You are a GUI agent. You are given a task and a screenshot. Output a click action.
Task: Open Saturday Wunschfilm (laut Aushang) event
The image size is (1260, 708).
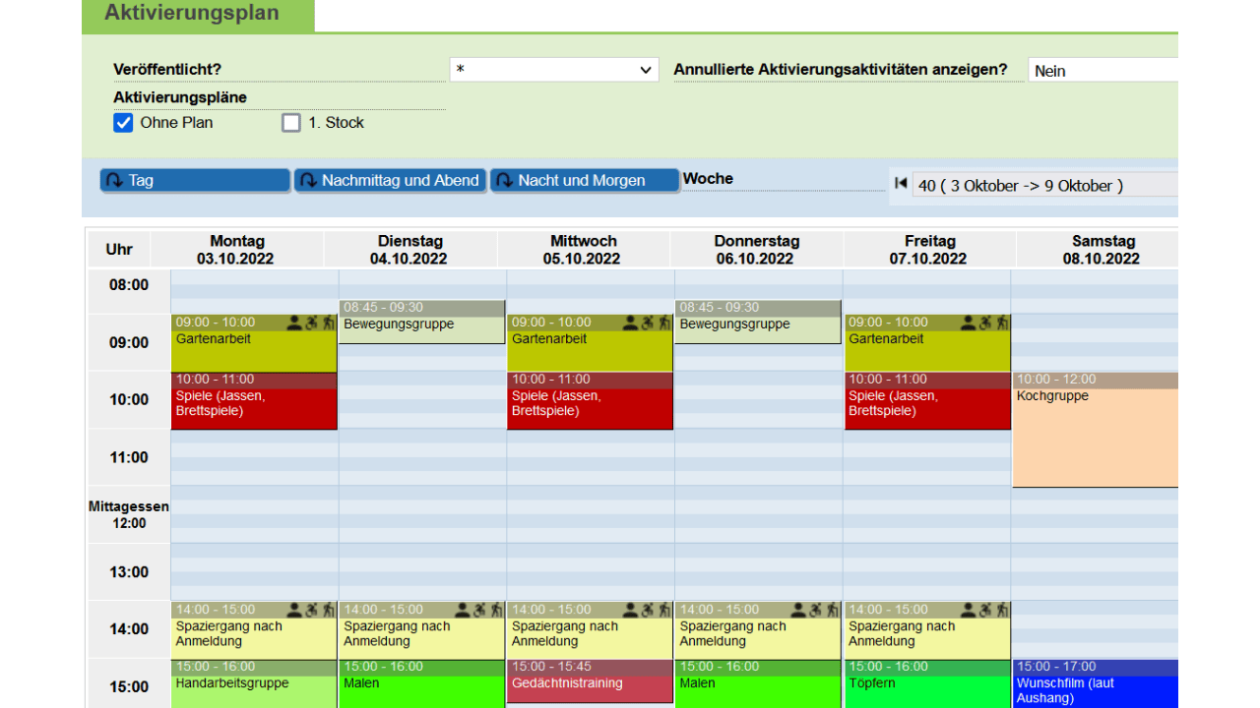coord(1096,683)
